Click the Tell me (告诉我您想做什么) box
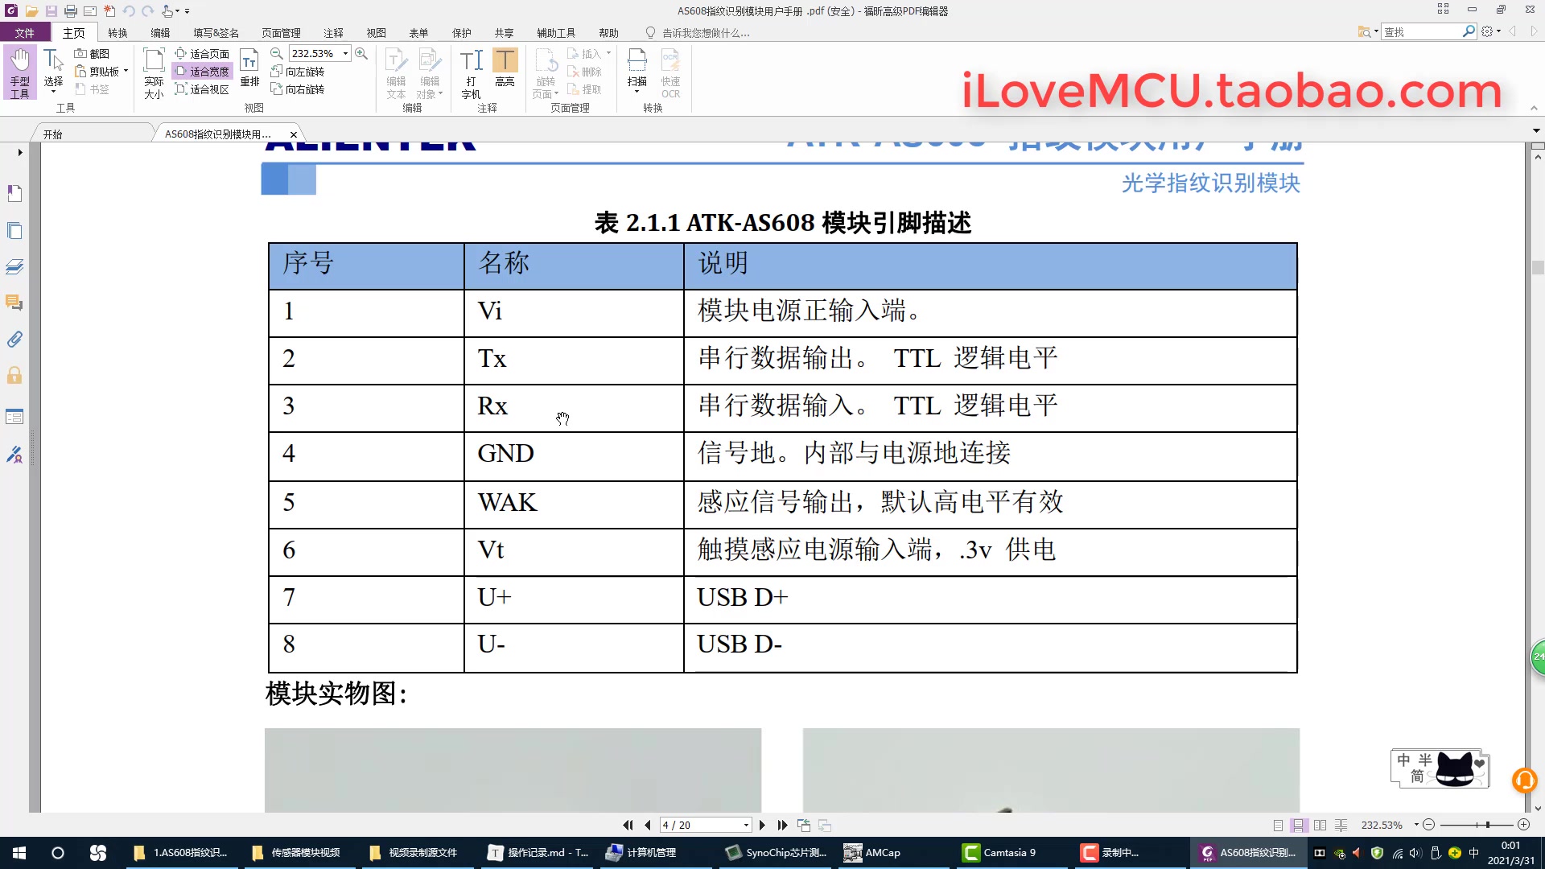Screen dimensions: 1545x869 698,33
